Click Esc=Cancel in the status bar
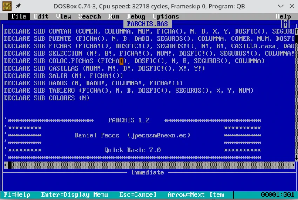This screenshot has width=298, height=200. (138, 195)
